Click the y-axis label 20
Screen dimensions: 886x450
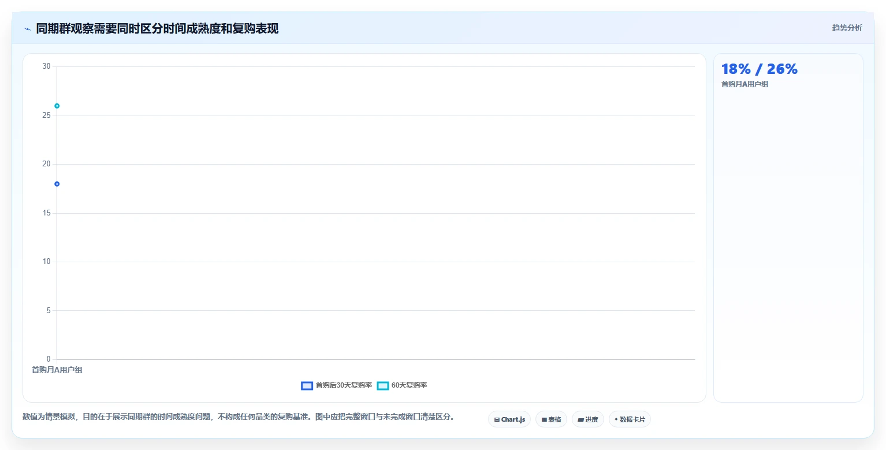47,164
